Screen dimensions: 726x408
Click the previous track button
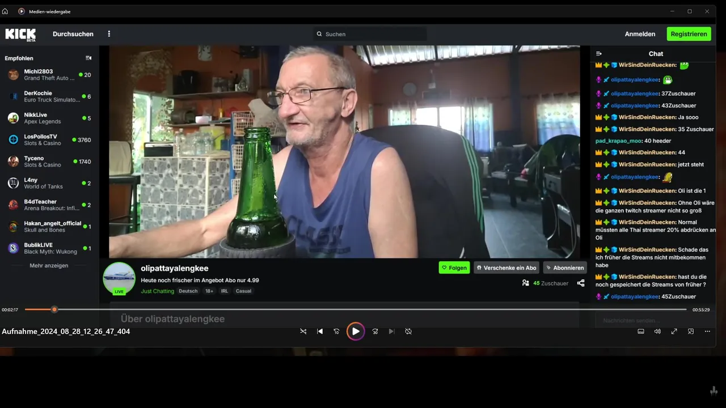tap(320, 331)
